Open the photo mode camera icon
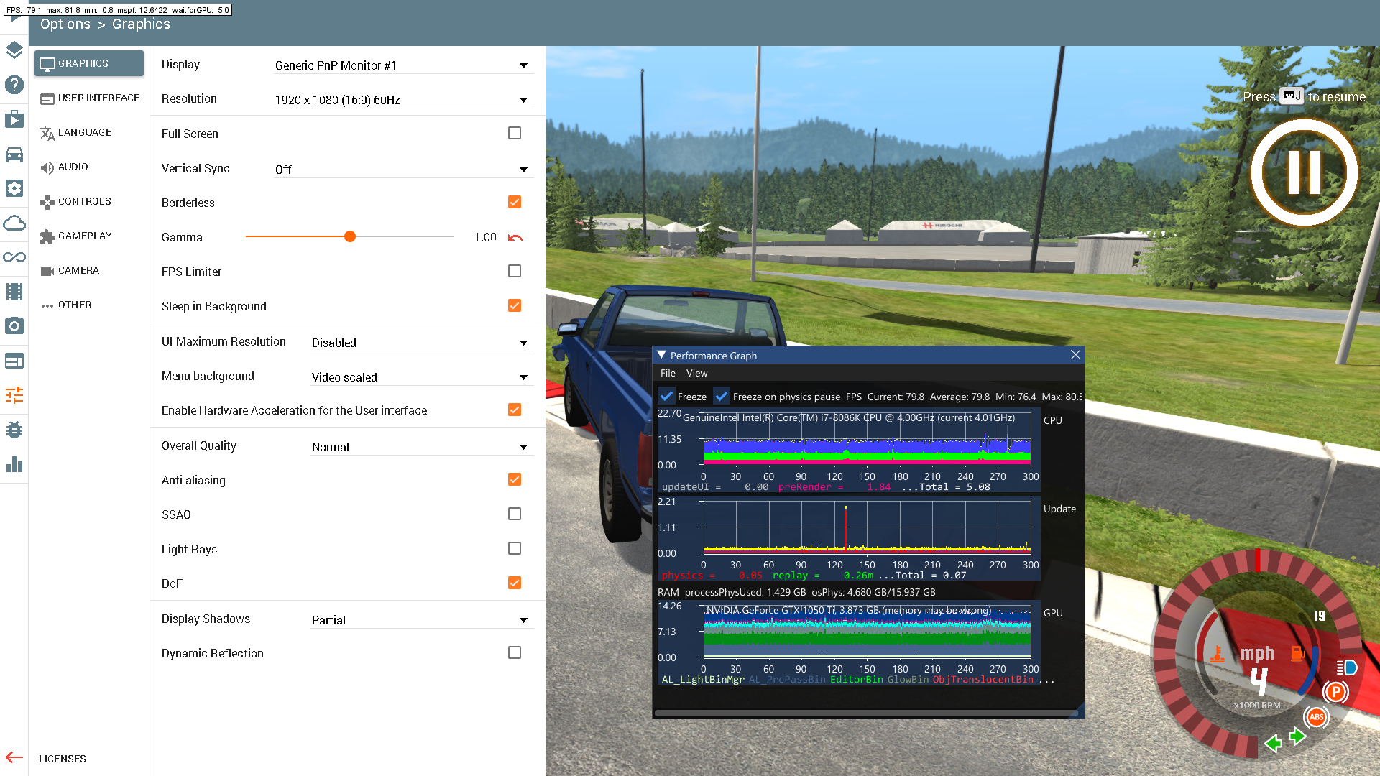This screenshot has height=776, width=1380. click(14, 326)
